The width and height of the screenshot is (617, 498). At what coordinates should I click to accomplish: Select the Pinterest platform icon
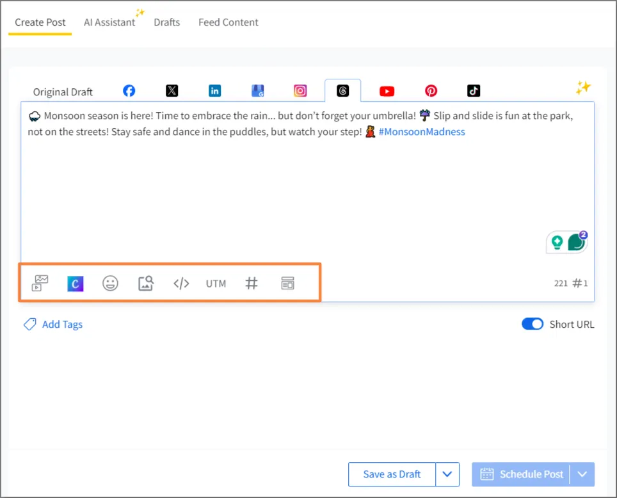tap(431, 90)
